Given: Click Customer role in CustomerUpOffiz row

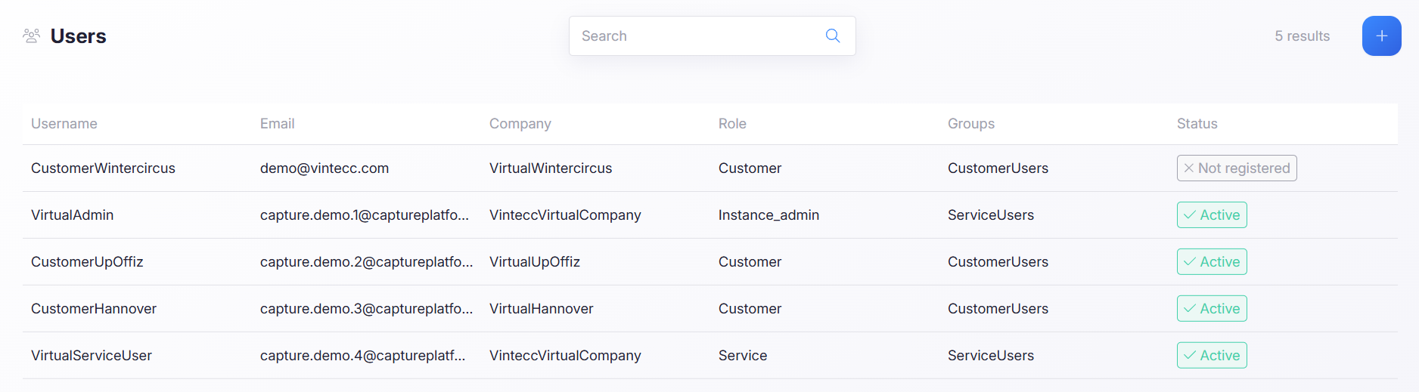Looking at the screenshot, I should coord(750,262).
